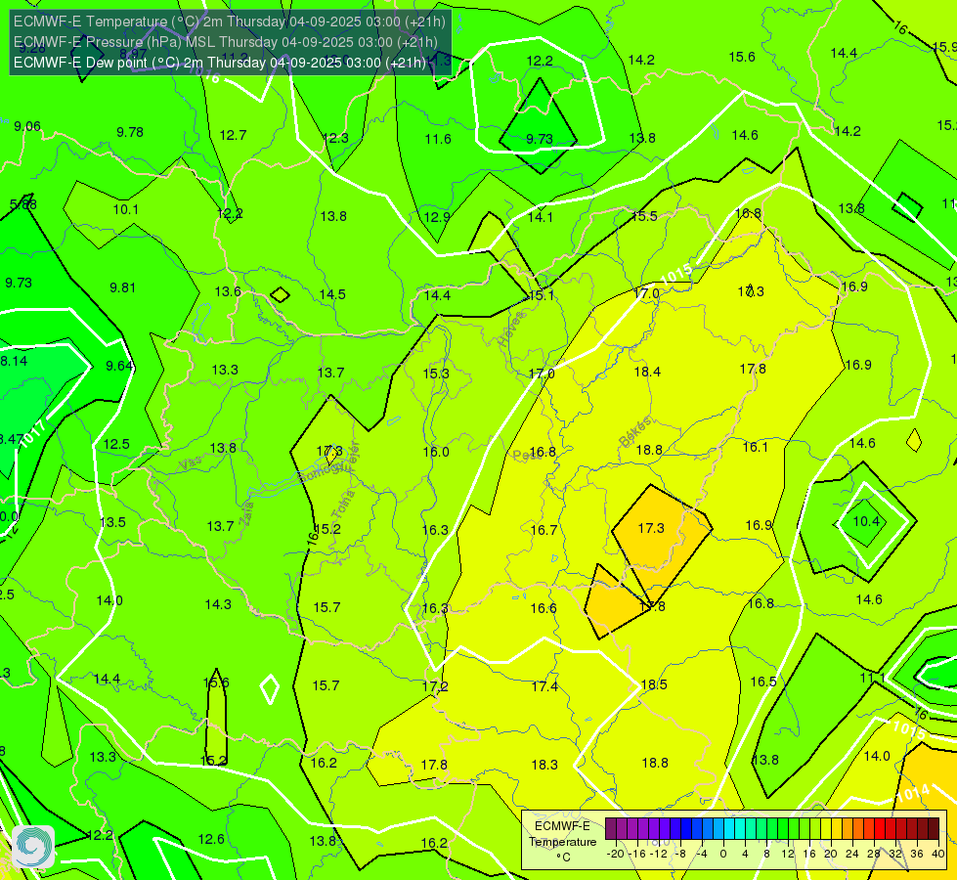Click the 15.3 temperature value
This screenshot has width=957, height=880.
click(x=436, y=374)
